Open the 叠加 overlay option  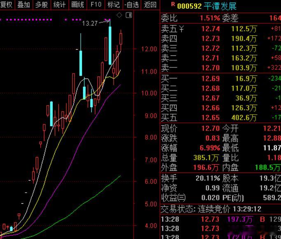pos(23,5)
